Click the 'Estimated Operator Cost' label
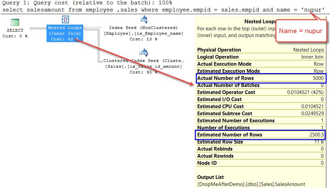330x188 pixels. (226, 92)
